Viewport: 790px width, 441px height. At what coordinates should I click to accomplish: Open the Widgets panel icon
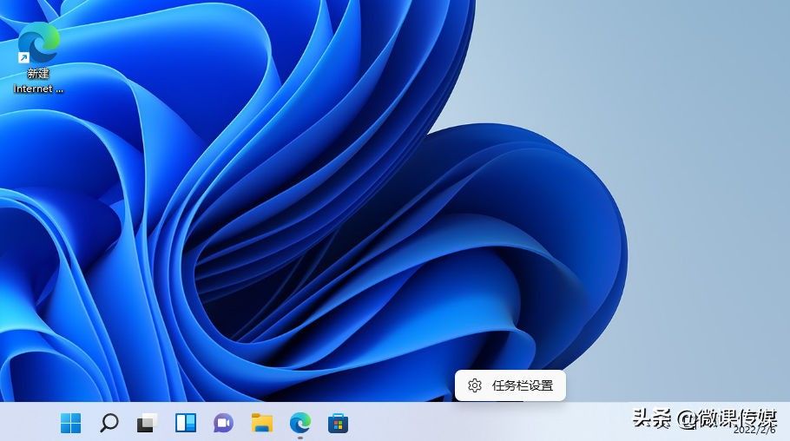pos(186,423)
